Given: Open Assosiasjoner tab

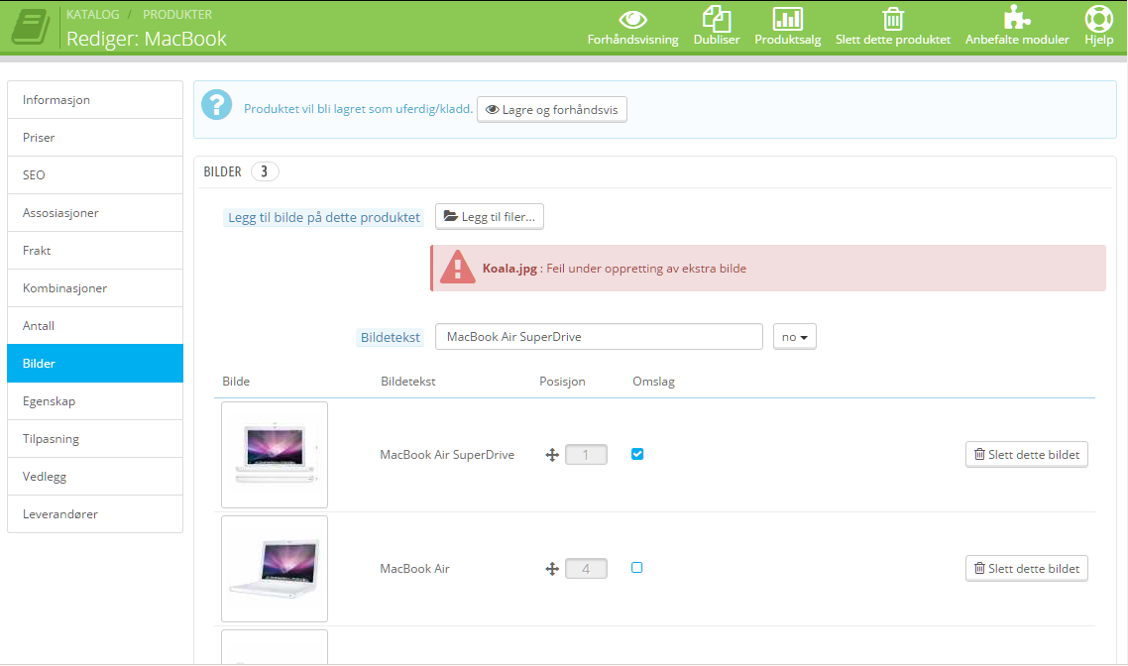Looking at the screenshot, I should (x=95, y=213).
